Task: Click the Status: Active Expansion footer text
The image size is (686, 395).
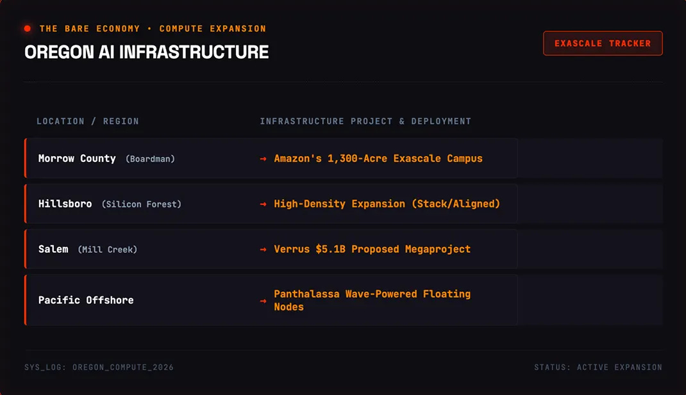Action: click(x=598, y=367)
